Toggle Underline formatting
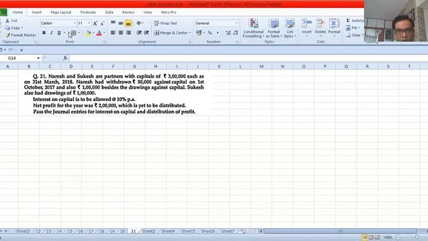Image resolution: width=428 pixels, height=241 pixels. tap(59, 33)
